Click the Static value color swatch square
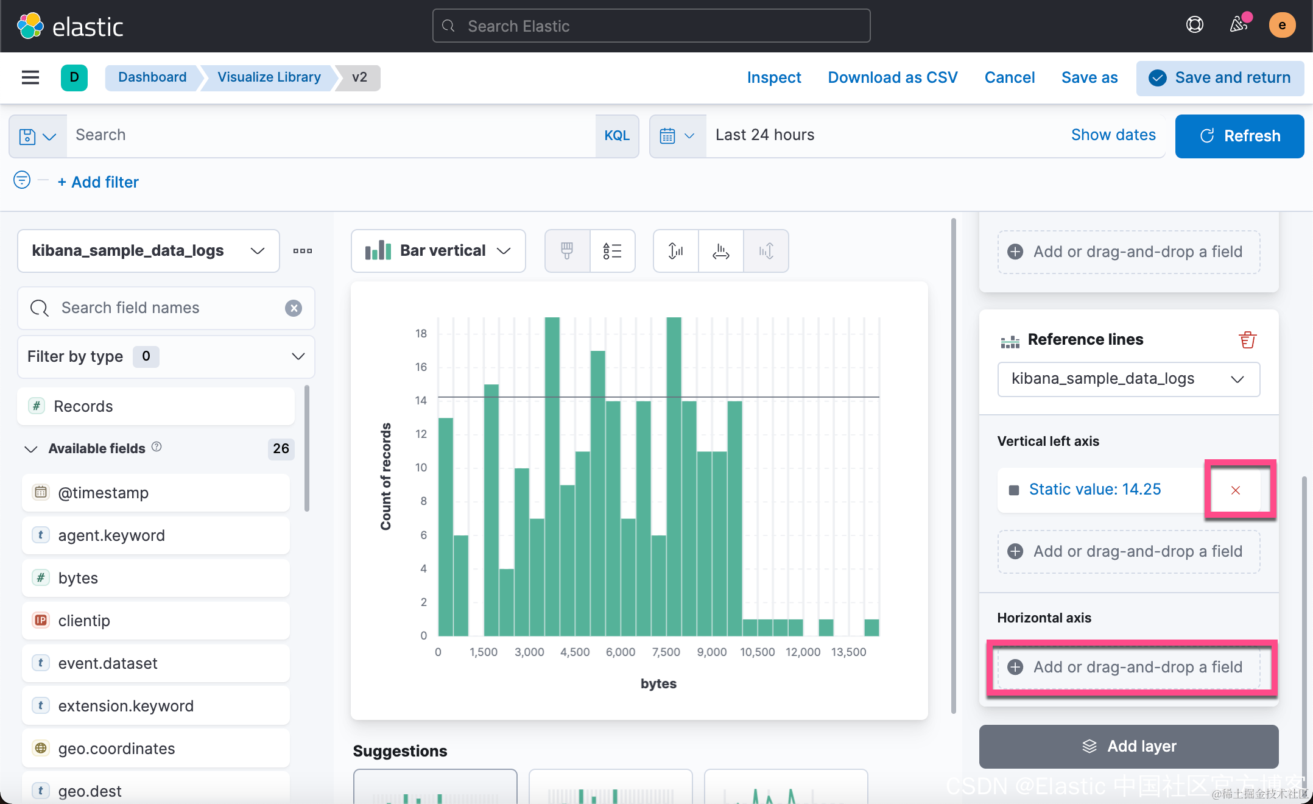 1014,490
